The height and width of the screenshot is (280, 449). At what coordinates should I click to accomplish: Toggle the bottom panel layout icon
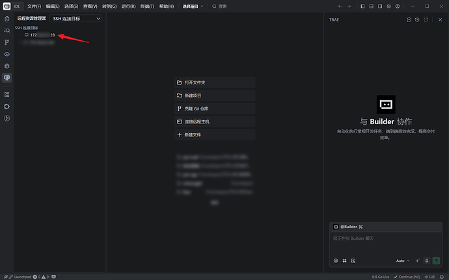tap(372, 6)
